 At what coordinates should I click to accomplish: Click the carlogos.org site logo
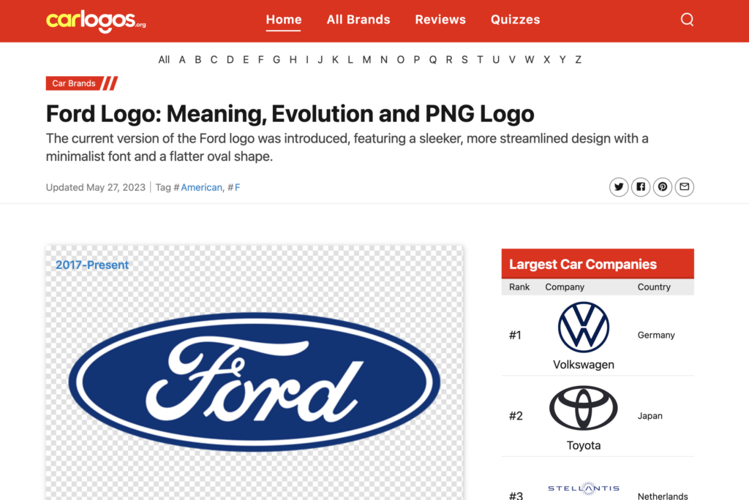pos(96,21)
